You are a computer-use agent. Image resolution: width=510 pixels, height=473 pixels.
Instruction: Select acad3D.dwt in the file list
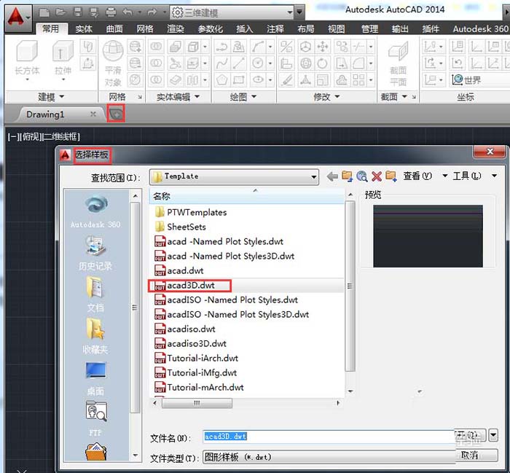190,285
